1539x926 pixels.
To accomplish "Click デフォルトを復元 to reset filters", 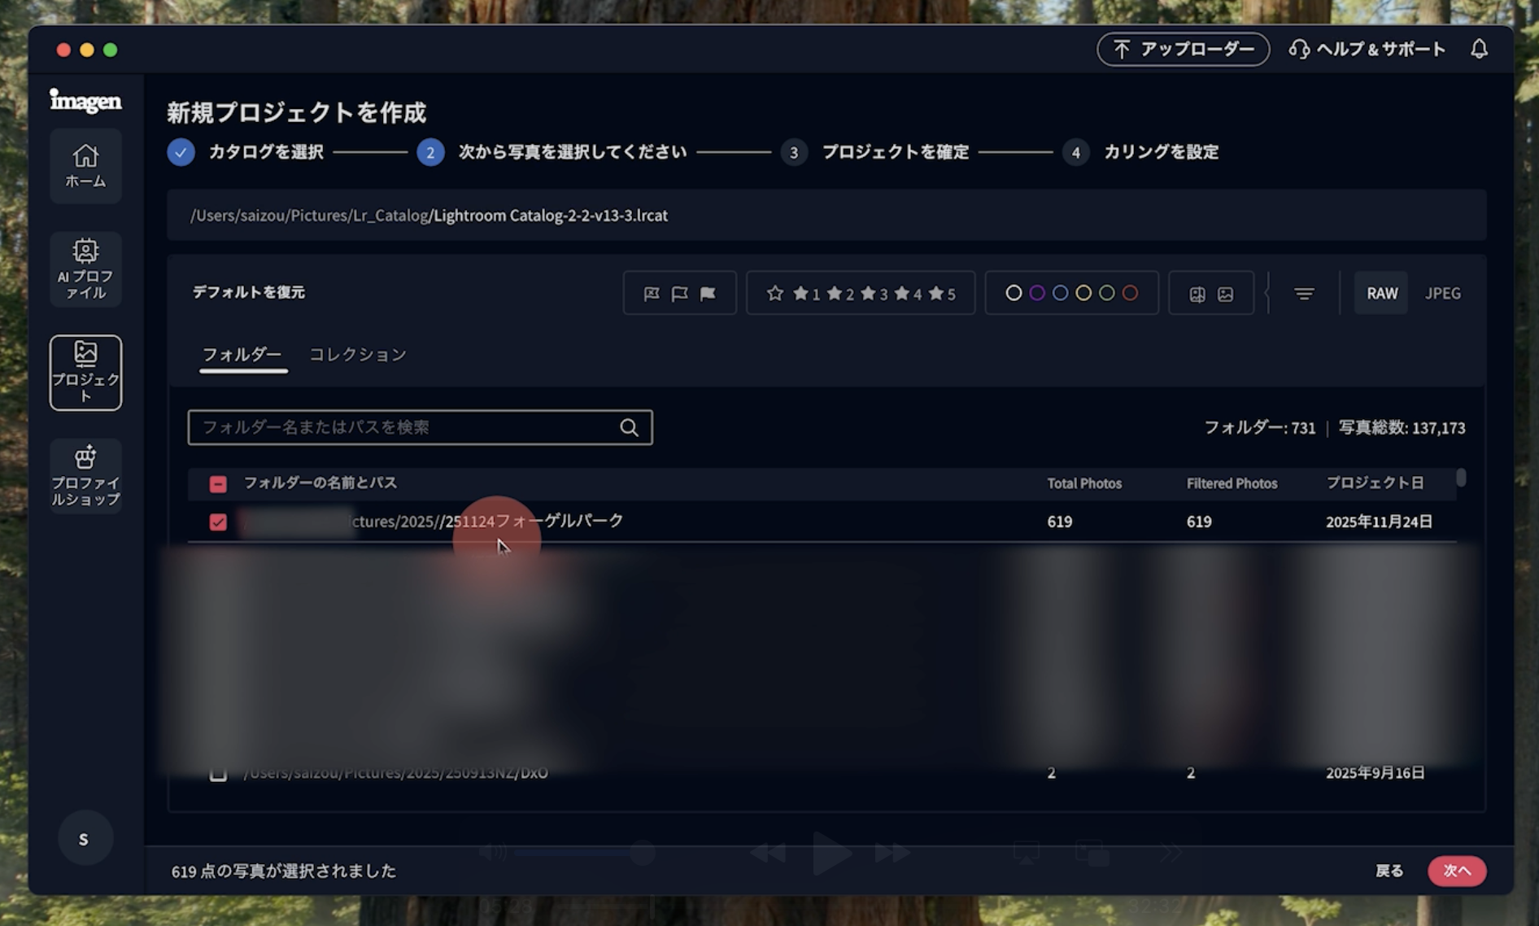I will [248, 292].
